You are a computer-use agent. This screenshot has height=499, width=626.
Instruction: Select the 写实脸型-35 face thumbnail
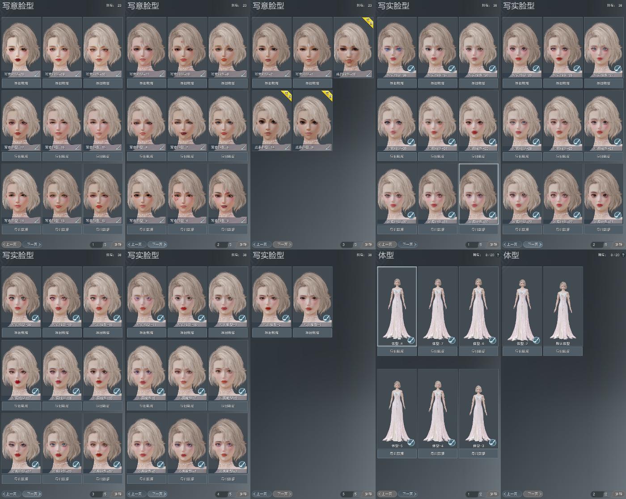coord(397,121)
